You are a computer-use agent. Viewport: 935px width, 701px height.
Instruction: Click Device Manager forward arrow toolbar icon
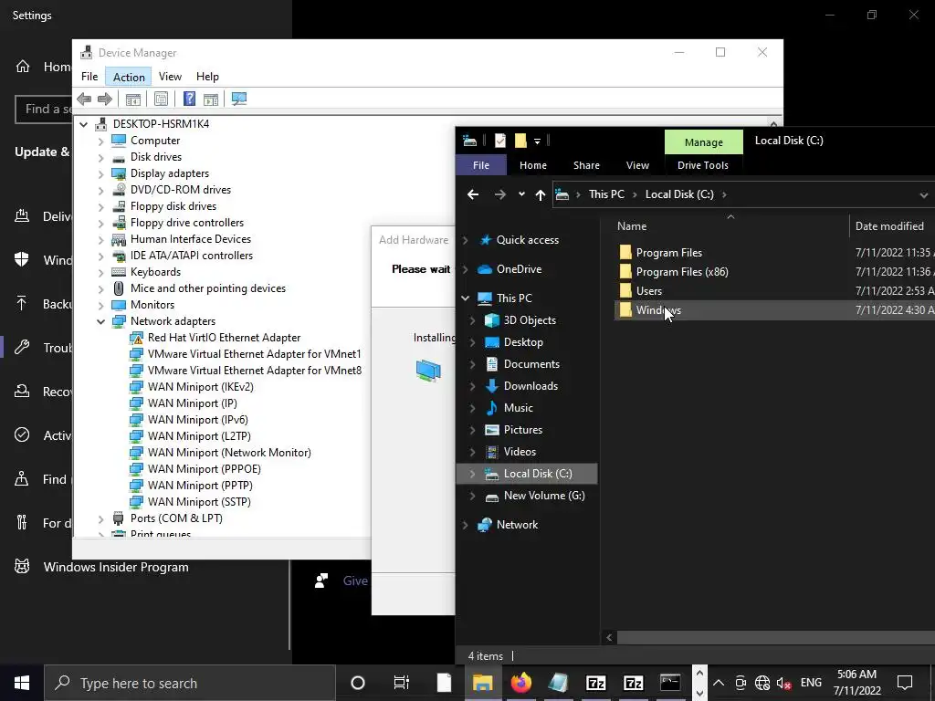coord(104,99)
